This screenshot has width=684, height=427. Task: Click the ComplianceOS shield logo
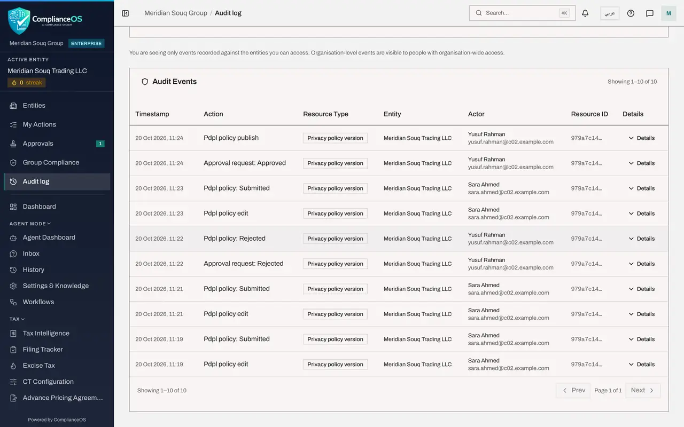point(19,20)
